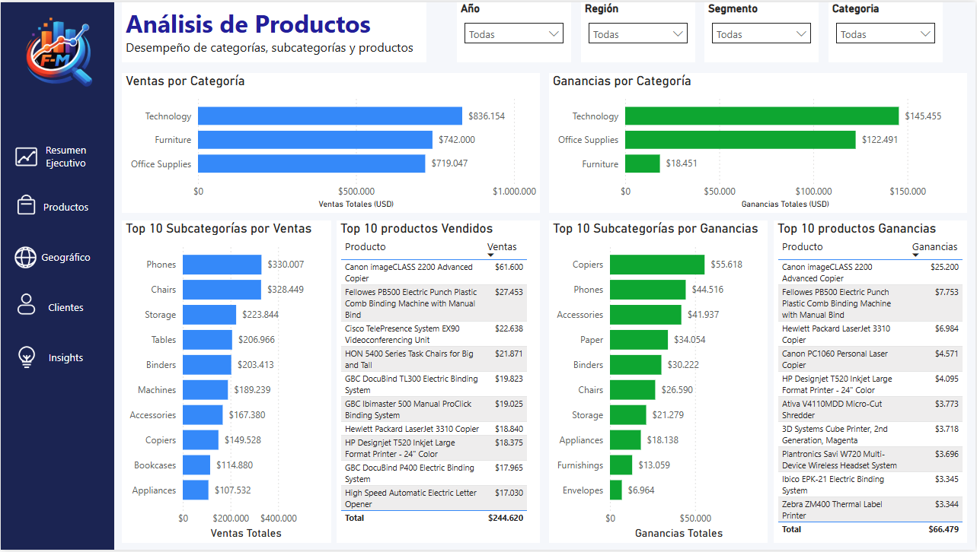Select Chairs profit bar $26.590
Image resolution: width=977 pixels, height=552 pixels.
(633, 390)
